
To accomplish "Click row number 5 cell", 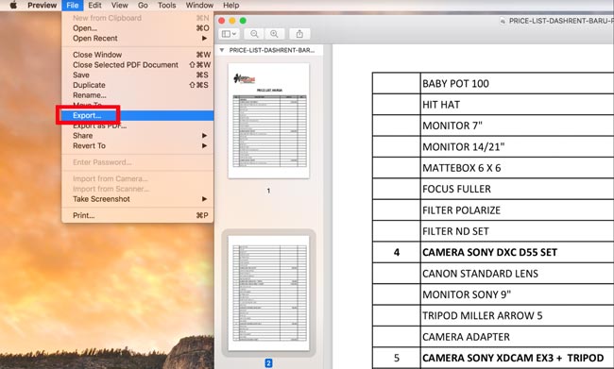I will coord(397,358).
